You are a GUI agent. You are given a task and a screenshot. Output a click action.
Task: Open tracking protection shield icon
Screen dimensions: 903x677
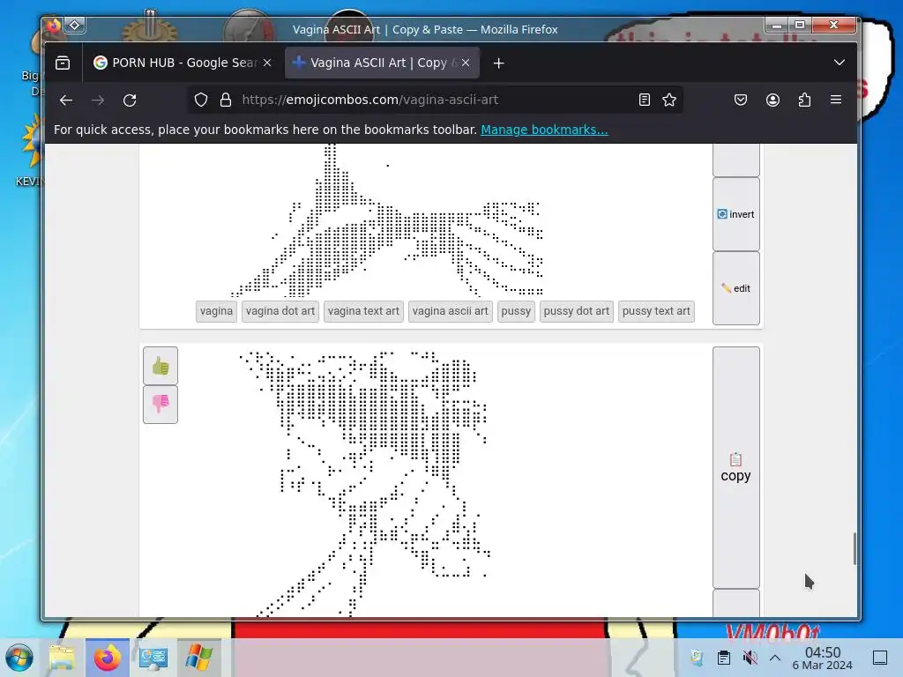click(200, 100)
